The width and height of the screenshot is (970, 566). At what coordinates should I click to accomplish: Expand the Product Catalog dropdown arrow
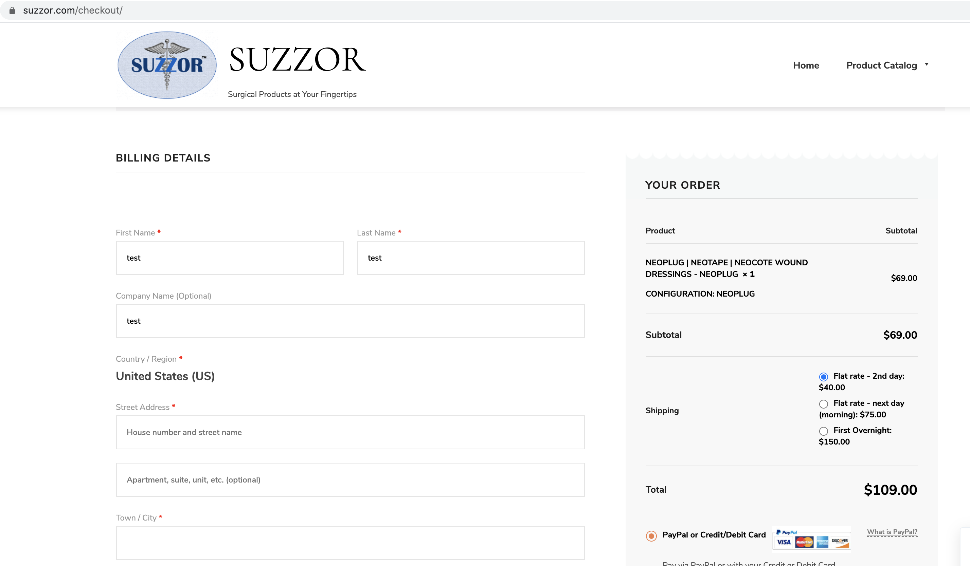pos(927,64)
